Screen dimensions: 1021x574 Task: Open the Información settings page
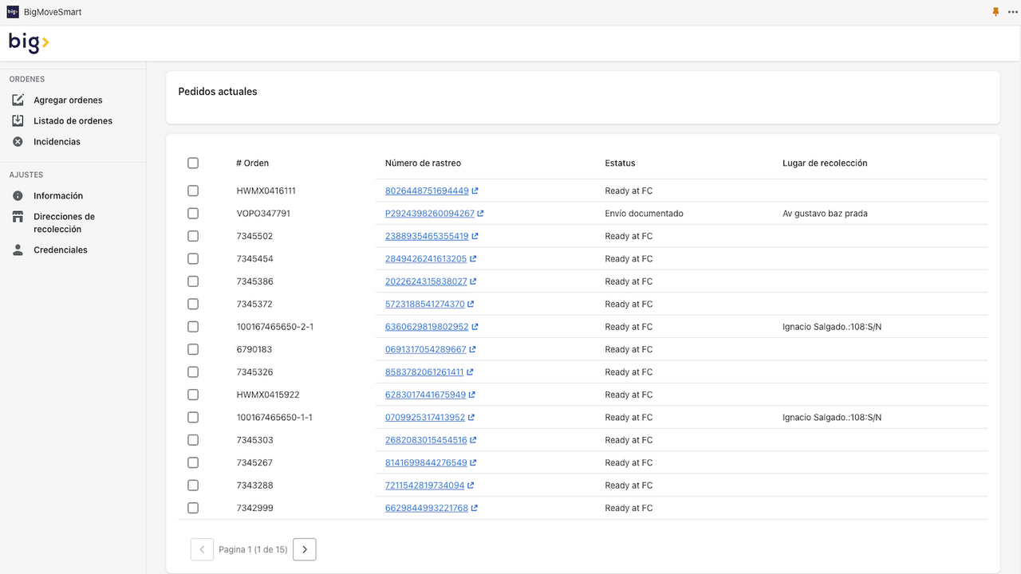[58, 196]
